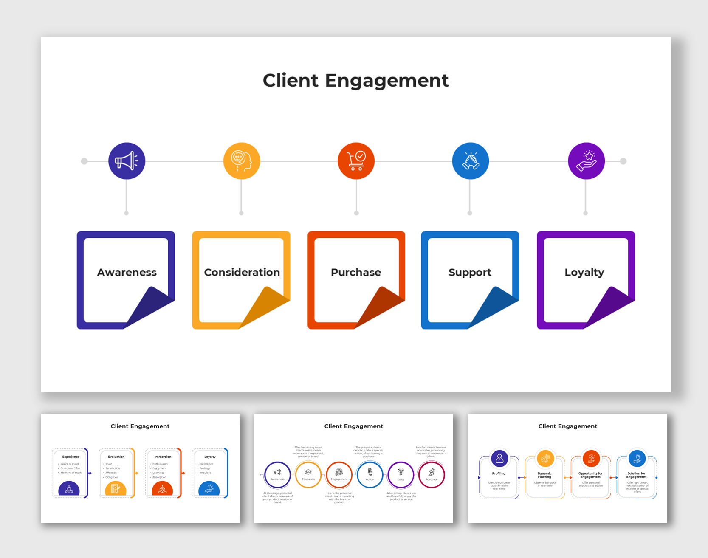Select the shopping cart Purchase icon

click(356, 160)
